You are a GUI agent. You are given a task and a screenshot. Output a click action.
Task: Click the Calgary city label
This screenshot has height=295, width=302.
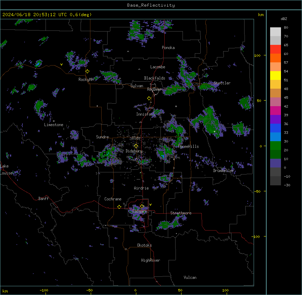point(140,211)
